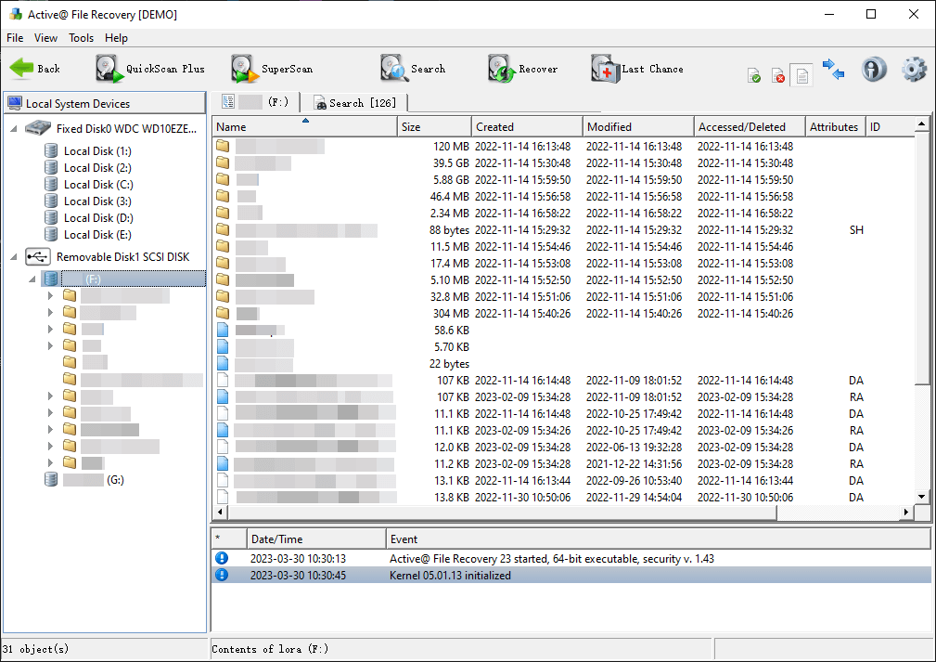The height and width of the screenshot is (662, 936).
Task: Collapse the (F:) volume node
Action: point(32,279)
